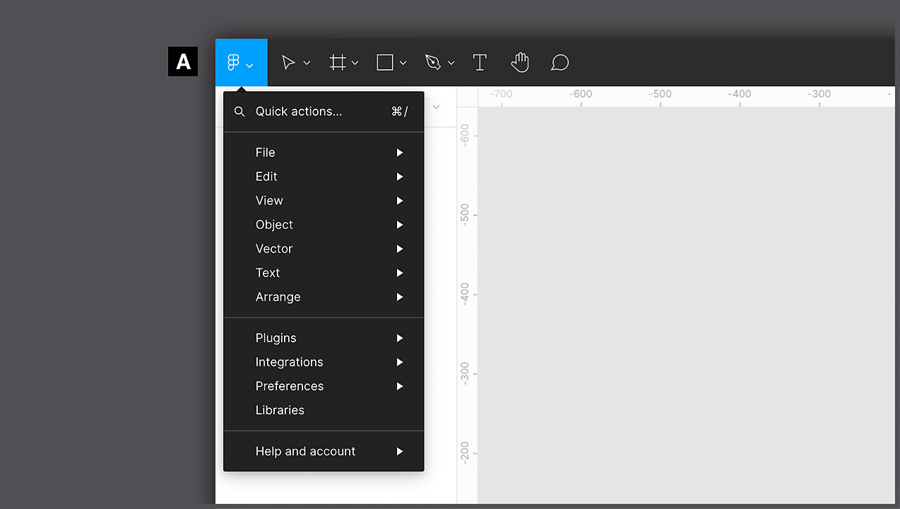Select the Rectangle shape tool

pos(384,62)
